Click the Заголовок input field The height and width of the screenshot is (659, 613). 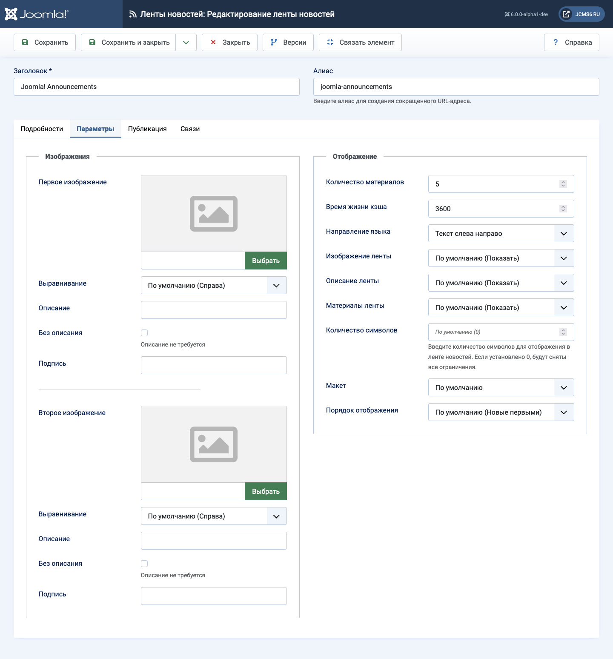(157, 87)
